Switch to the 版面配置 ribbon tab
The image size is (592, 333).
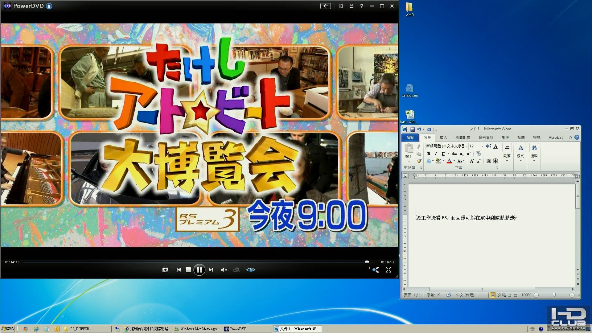click(463, 138)
